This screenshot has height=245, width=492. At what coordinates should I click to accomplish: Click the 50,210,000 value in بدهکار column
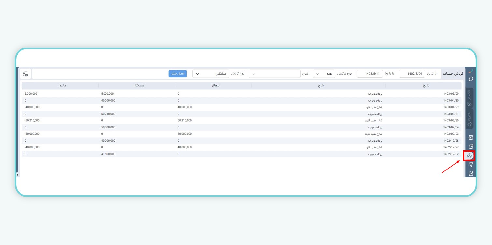(x=185, y=120)
